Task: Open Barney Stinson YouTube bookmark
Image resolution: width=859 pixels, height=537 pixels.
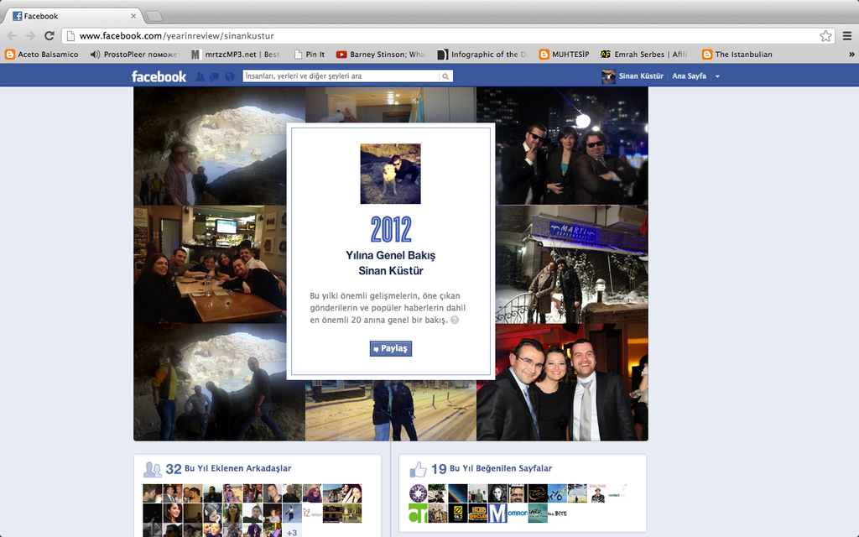Action: [x=382, y=55]
